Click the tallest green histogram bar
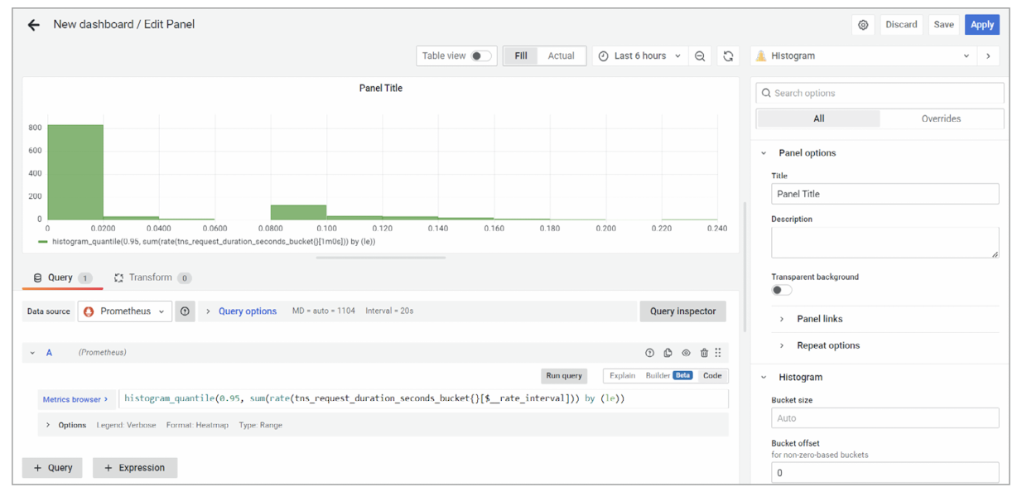This screenshot has width=1017, height=492. coord(75,172)
